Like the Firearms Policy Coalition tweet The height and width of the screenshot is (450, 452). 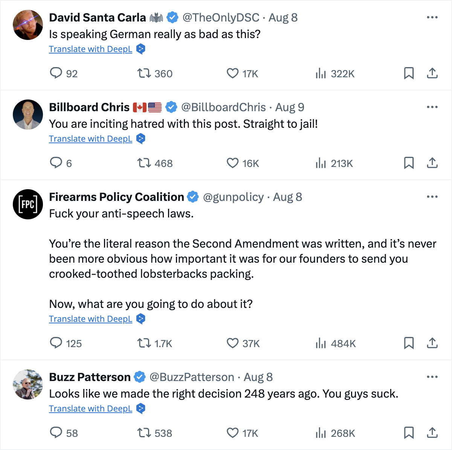(x=232, y=343)
